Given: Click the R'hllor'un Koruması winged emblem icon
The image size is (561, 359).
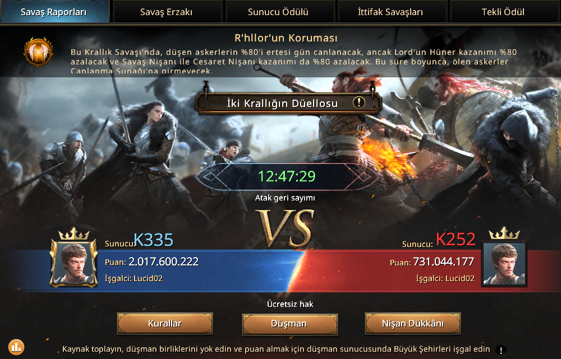Looking at the screenshot, I should click(38, 52).
